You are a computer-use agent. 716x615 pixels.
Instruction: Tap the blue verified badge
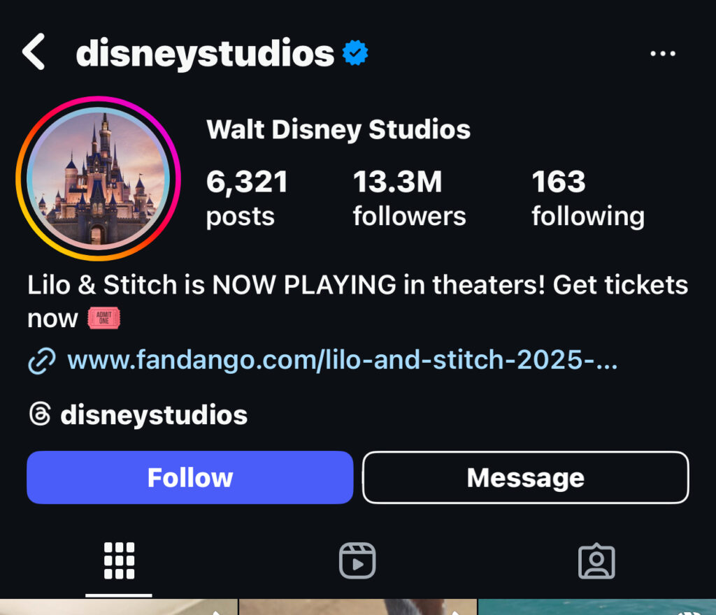tap(355, 53)
